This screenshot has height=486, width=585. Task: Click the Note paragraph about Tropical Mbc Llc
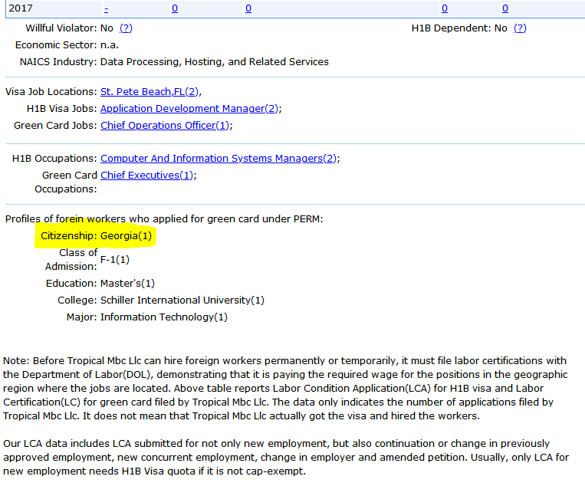[x=285, y=389]
